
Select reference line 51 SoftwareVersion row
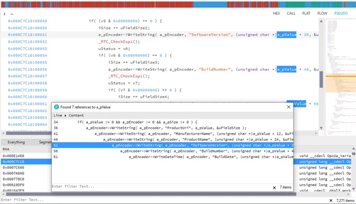172,145
